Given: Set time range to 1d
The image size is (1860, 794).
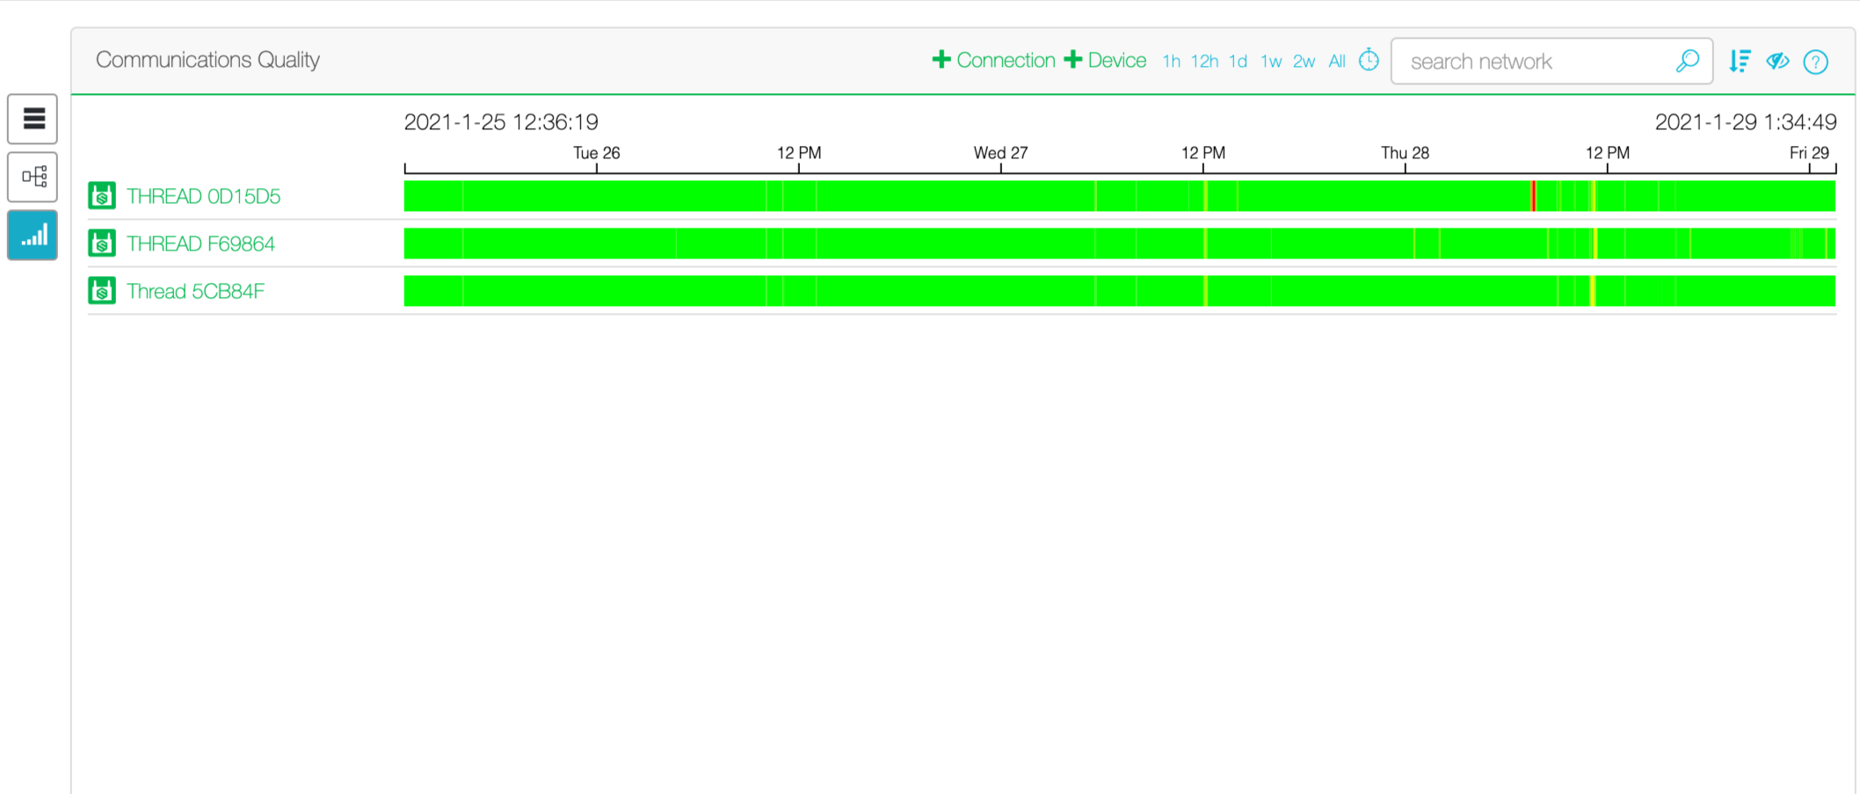Looking at the screenshot, I should pyautogui.click(x=1238, y=61).
